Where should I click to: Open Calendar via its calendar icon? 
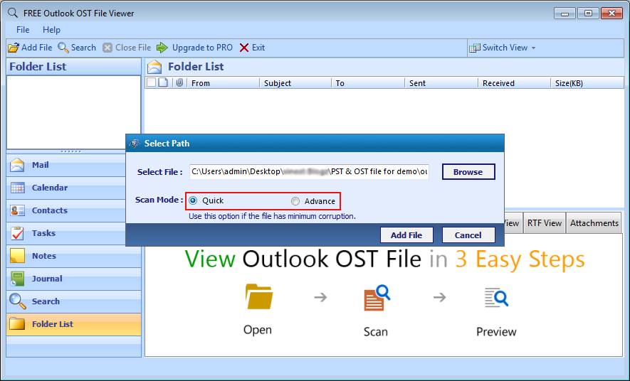[x=17, y=188]
